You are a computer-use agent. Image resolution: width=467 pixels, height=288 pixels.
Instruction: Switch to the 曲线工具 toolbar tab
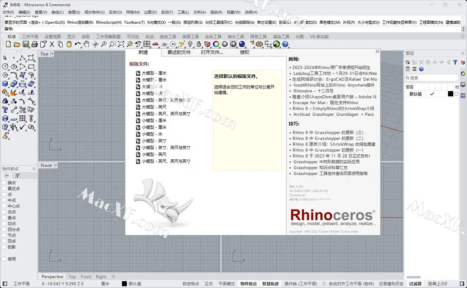(168, 37)
